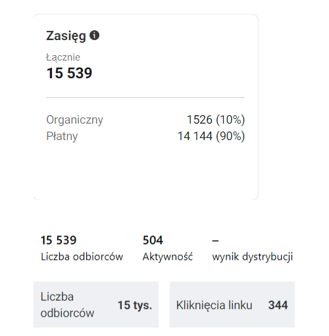This screenshot has height=336, width=329.
Task: Click the Łącznie label
Action: pos(63,57)
